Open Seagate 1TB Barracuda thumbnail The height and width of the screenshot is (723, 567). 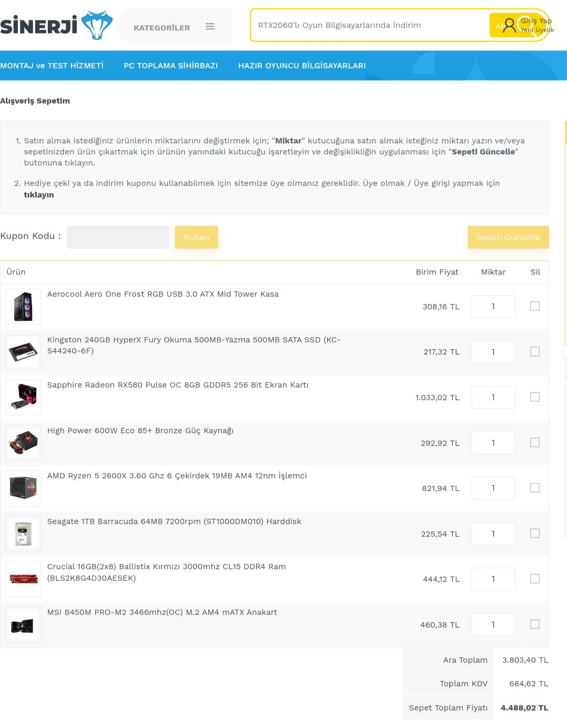(x=23, y=534)
